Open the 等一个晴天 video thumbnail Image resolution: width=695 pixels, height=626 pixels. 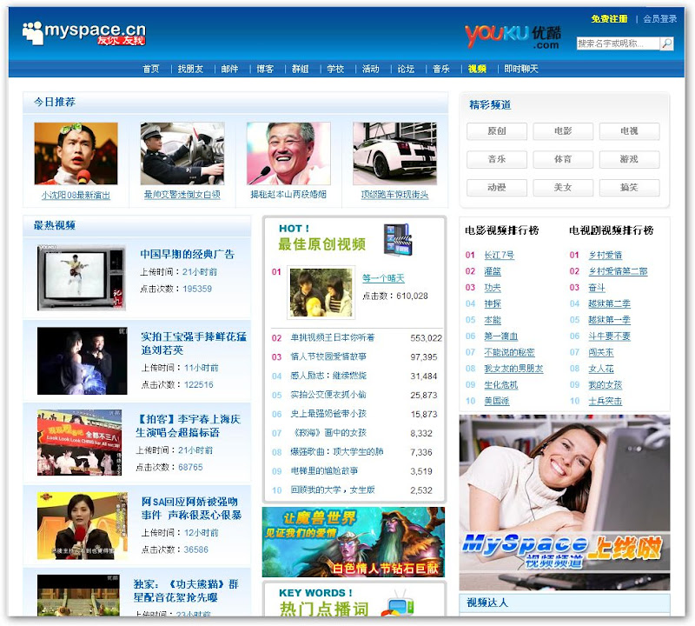tap(321, 293)
